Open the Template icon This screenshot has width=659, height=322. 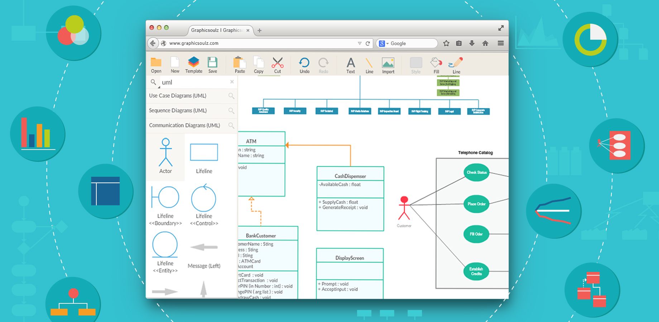[193, 62]
